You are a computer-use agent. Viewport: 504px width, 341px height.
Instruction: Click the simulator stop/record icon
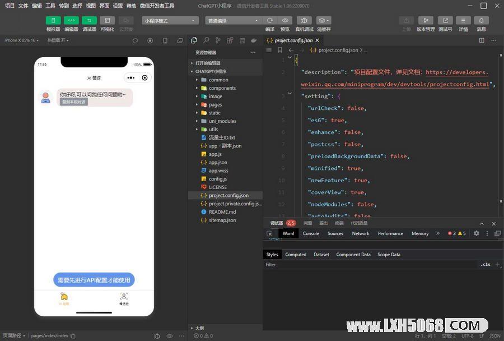pos(150,40)
